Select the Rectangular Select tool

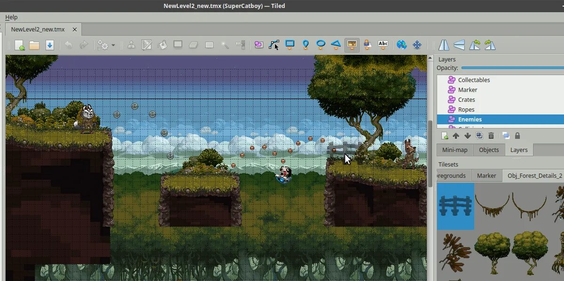[x=209, y=45]
